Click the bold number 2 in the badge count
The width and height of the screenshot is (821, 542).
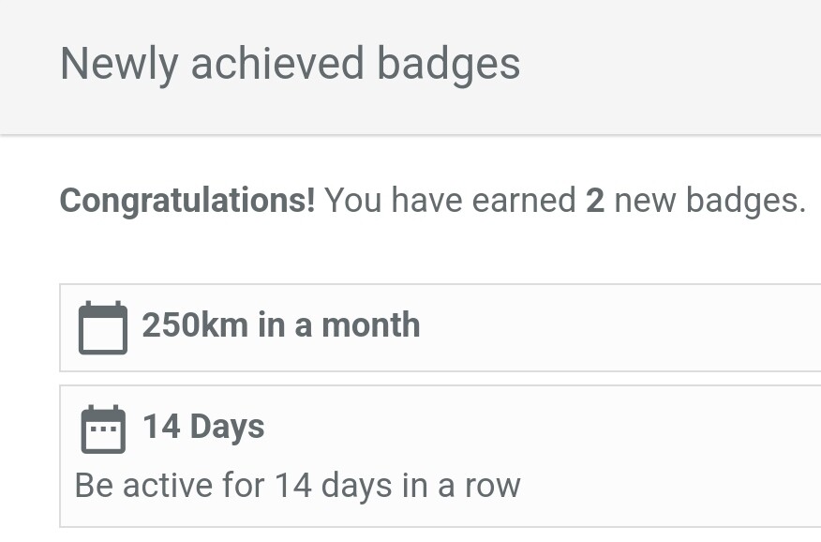(x=595, y=200)
